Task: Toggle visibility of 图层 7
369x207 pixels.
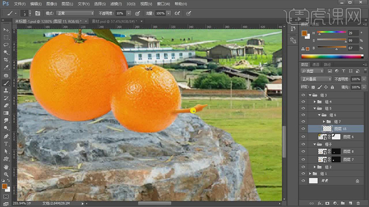Action: [x=303, y=159]
